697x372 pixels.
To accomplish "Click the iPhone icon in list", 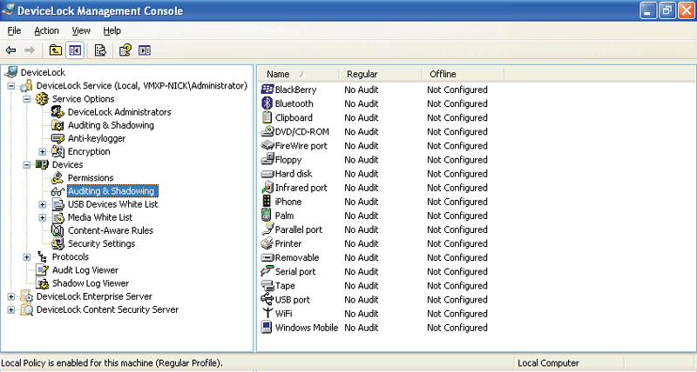I will (x=267, y=202).
